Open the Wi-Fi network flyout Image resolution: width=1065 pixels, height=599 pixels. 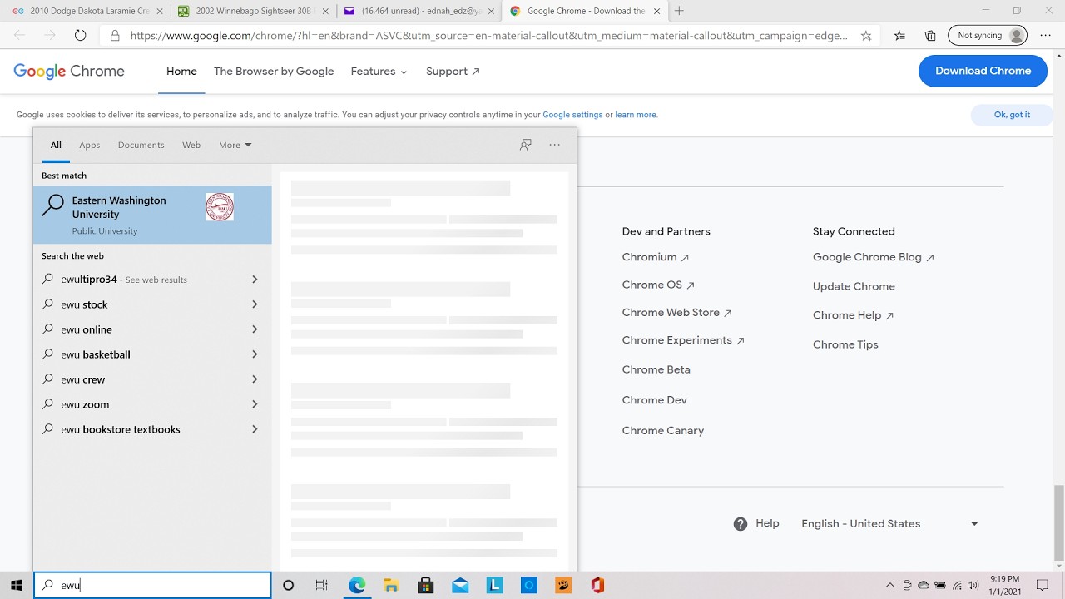(957, 585)
